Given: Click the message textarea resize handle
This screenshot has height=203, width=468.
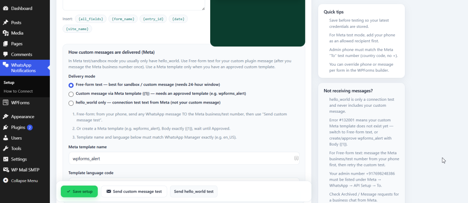Looking at the screenshot, I should tap(203, 9).
